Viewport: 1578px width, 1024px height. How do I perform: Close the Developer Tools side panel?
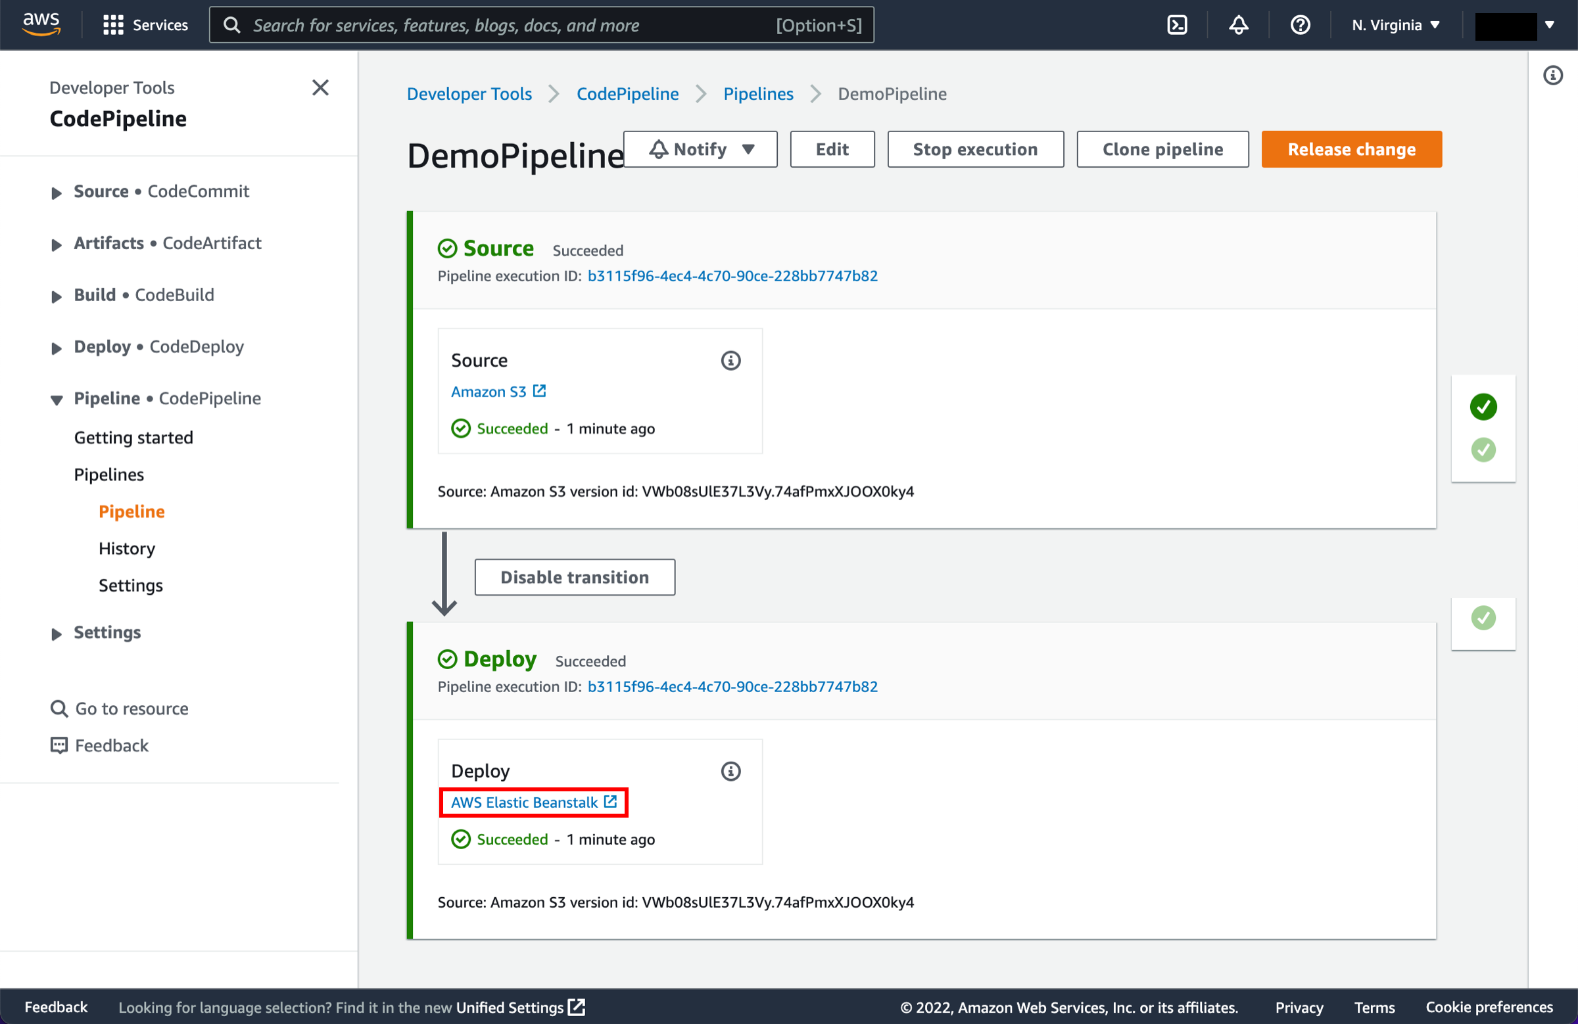click(x=320, y=87)
